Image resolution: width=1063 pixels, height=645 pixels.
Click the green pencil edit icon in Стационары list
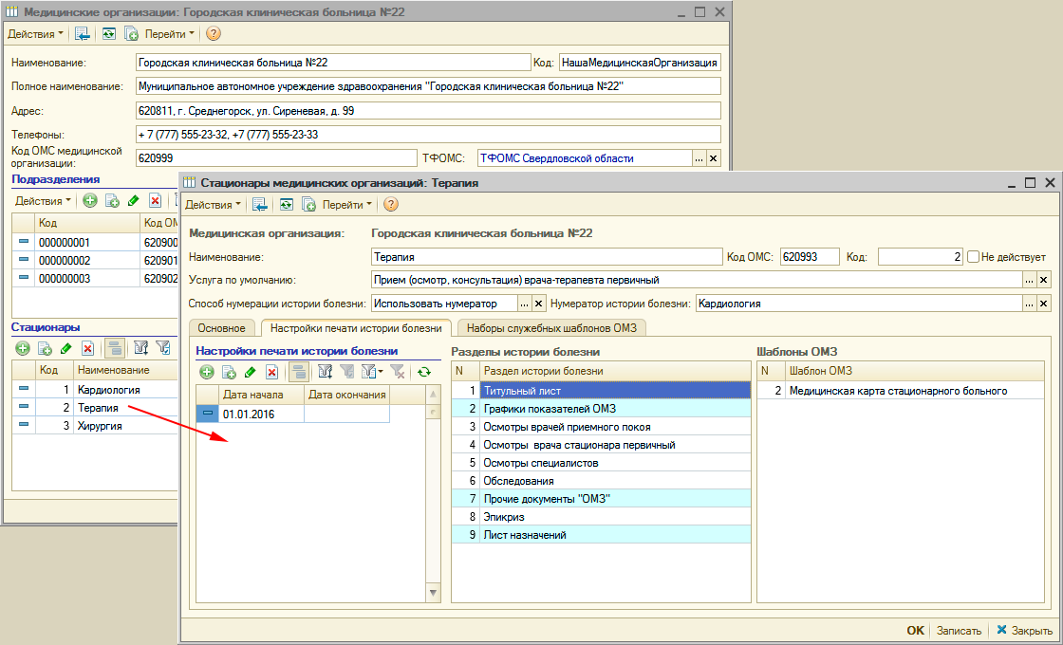(x=66, y=348)
